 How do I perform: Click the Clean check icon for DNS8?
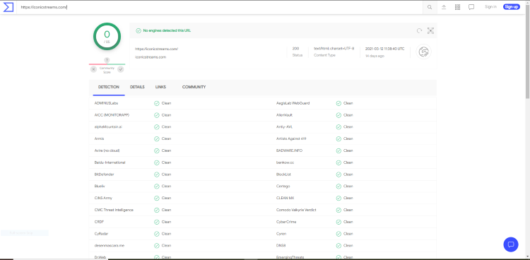pos(338,245)
